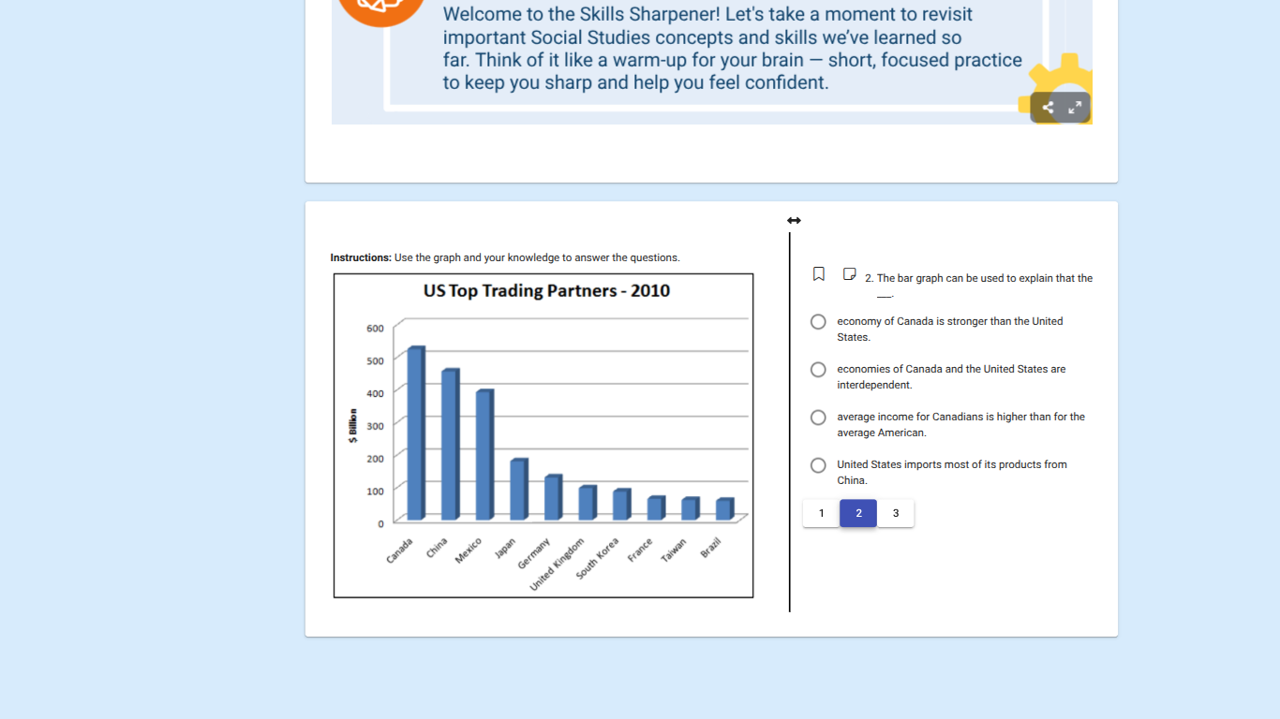Select the 'economy of Canada is stronger' answer
Image resolution: width=1280 pixels, height=719 pixels.
click(818, 321)
